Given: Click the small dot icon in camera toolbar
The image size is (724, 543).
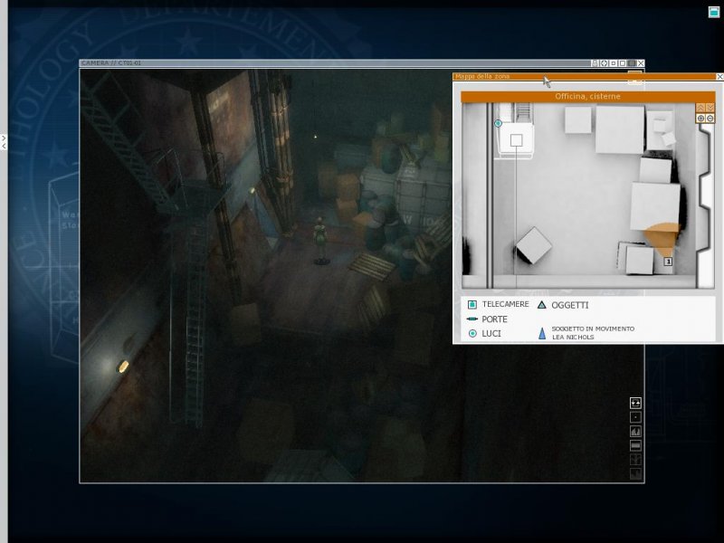Looking at the screenshot, I should tap(635, 417).
